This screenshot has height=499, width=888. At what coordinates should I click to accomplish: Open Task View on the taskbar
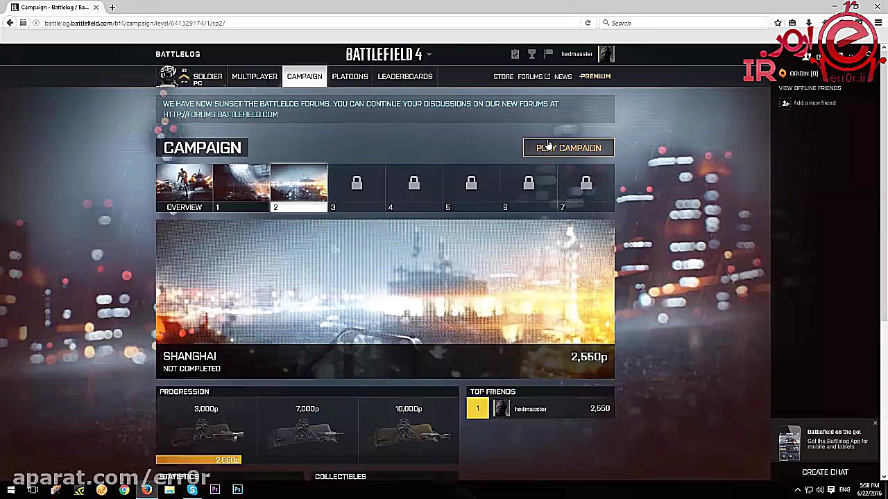pos(33,490)
